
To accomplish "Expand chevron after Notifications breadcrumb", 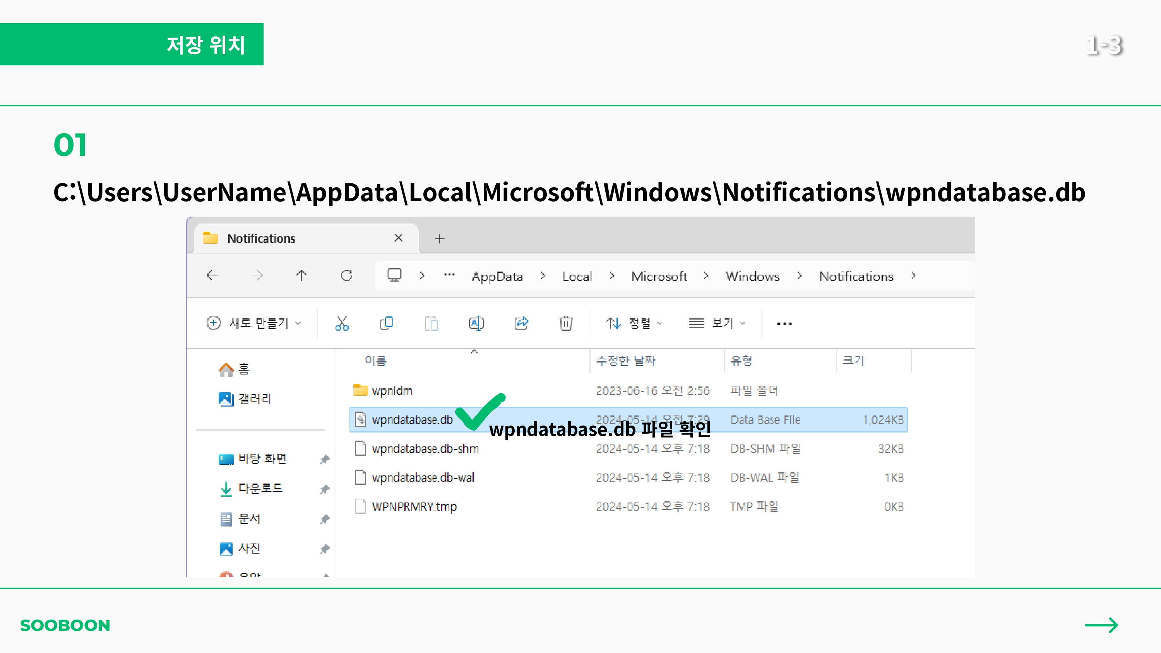I will 913,276.
